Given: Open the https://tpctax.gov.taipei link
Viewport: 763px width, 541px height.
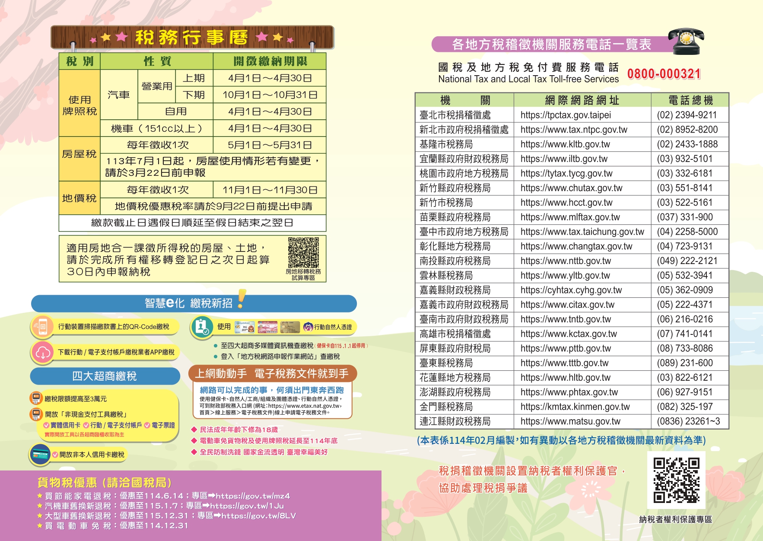Looking at the screenshot, I should [x=566, y=115].
